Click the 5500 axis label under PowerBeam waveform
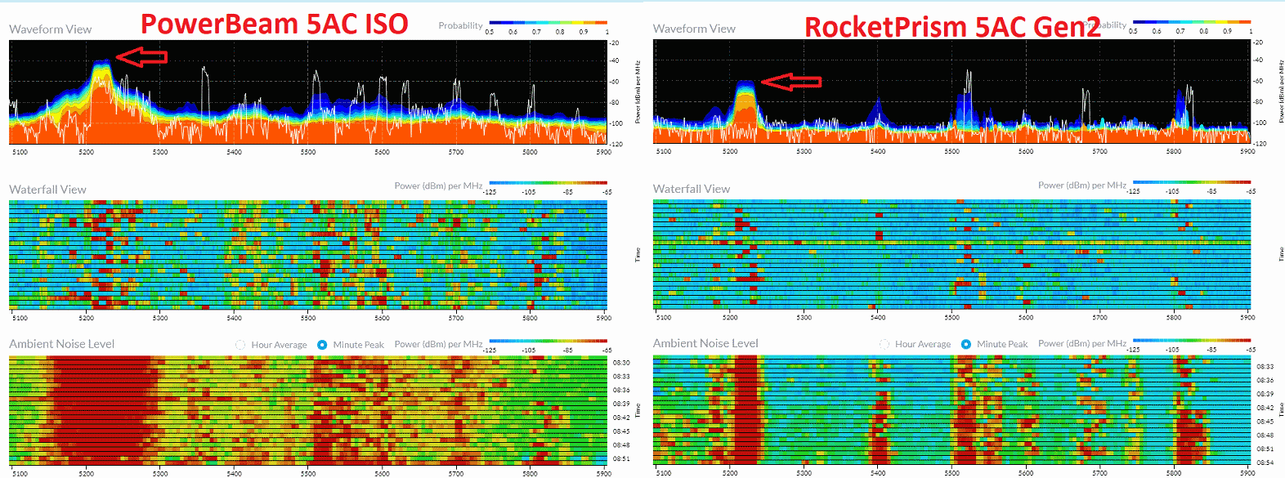 (308, 152)
